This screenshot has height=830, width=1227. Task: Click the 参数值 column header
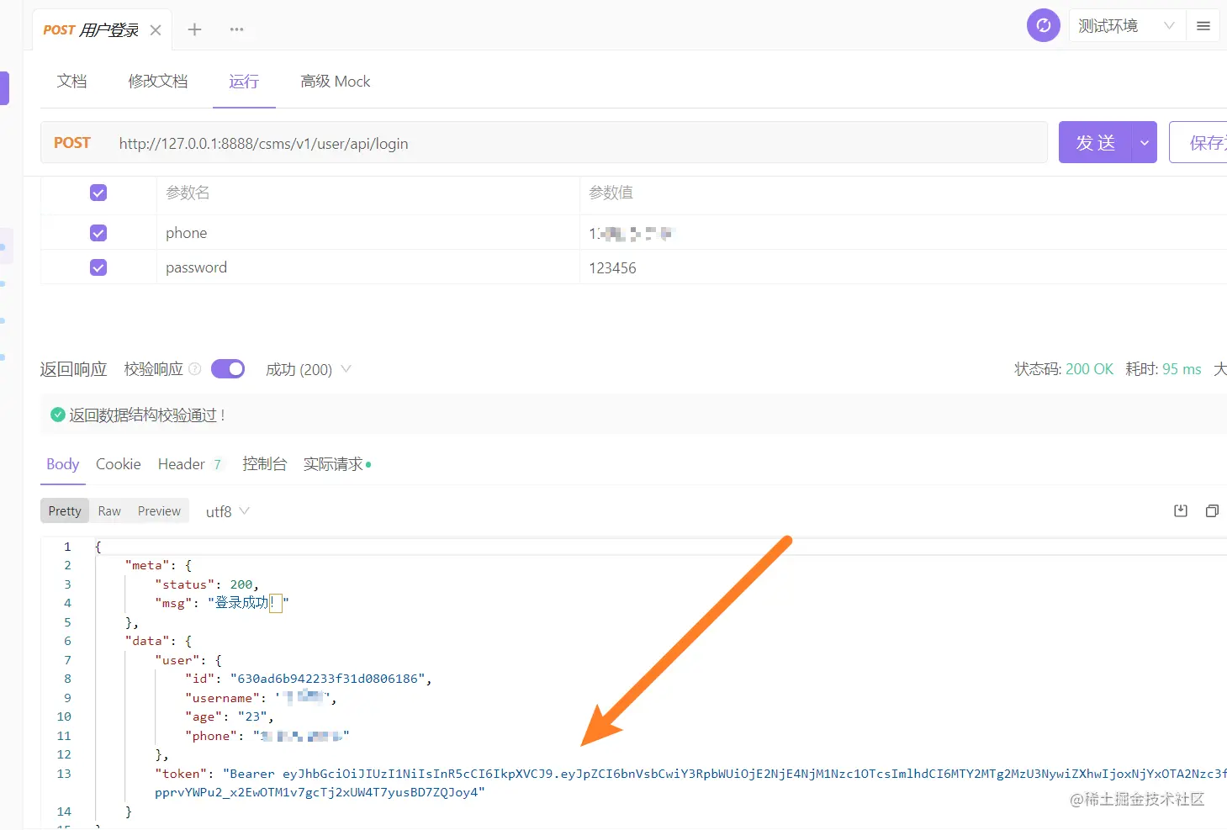click(x=611, y=193)
